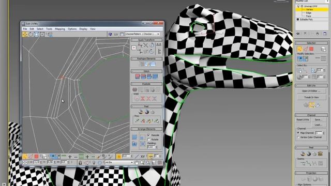
Task: Toggle the Unwrap UVW light bulb
Action: (x=298, y=6)
